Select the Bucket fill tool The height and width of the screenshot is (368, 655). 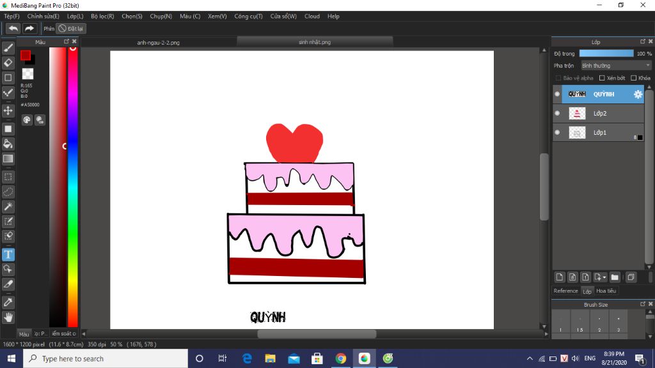point(8,144)
